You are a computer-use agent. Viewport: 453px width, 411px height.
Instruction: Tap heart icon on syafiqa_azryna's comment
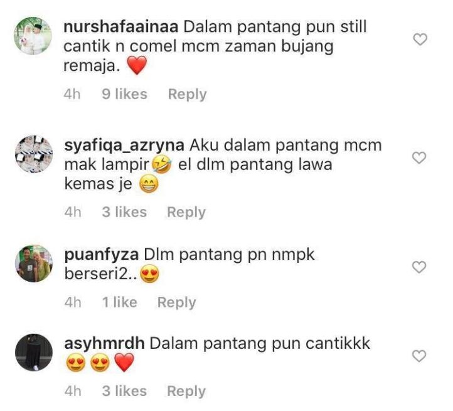419,157
